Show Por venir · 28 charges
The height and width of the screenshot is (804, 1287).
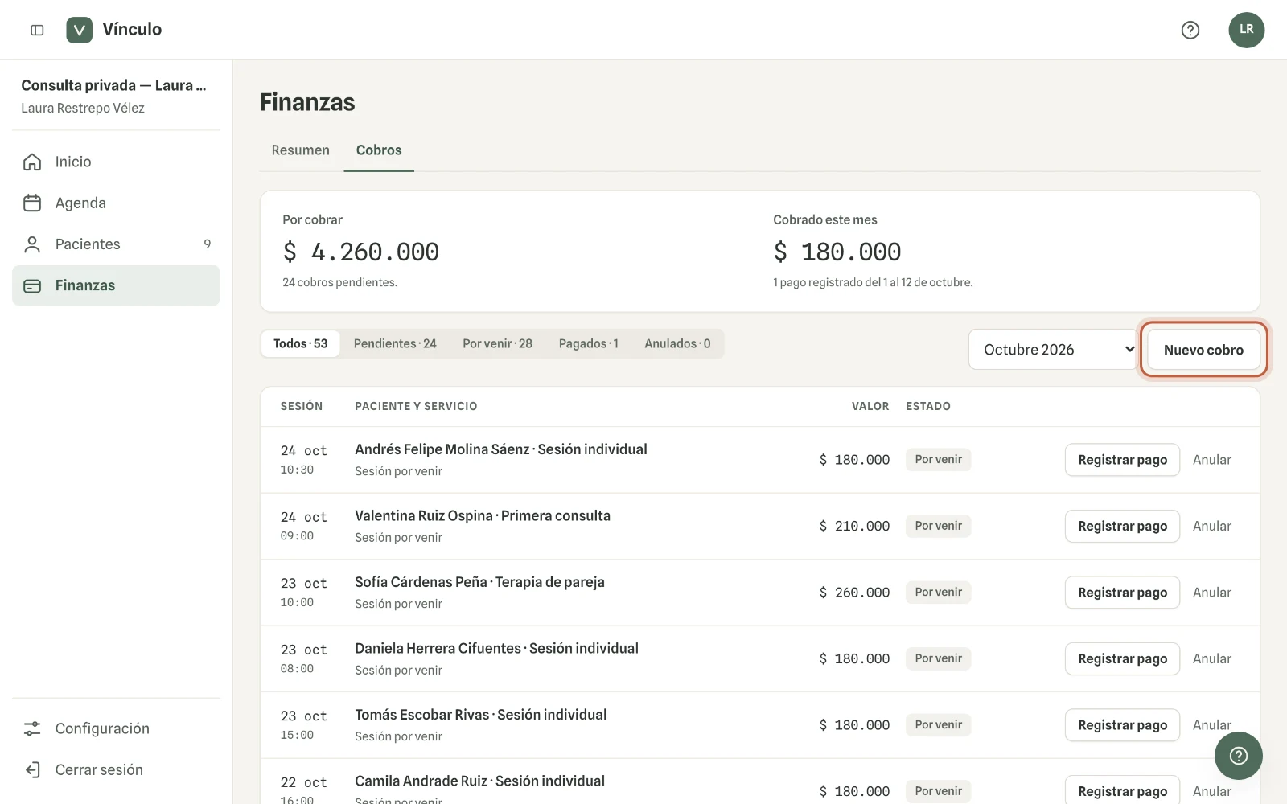click(x=497, y=343)
